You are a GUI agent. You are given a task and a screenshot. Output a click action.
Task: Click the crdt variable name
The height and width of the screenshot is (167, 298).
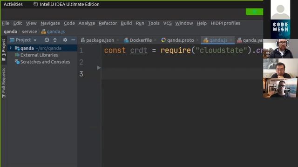[139, 51]
